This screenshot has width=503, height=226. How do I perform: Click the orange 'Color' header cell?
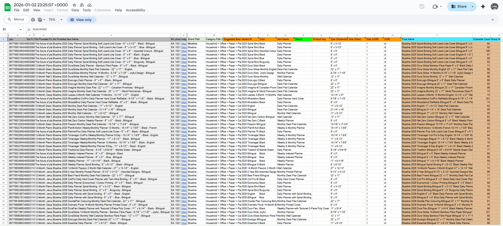[267, 39]
